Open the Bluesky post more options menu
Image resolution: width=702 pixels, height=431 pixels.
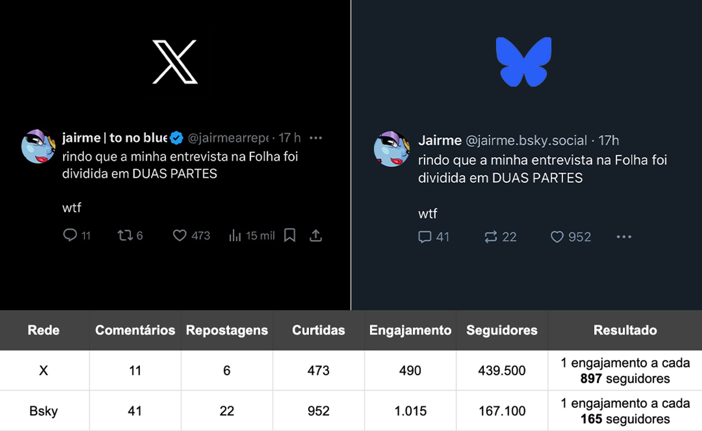[x=624, y=237]
